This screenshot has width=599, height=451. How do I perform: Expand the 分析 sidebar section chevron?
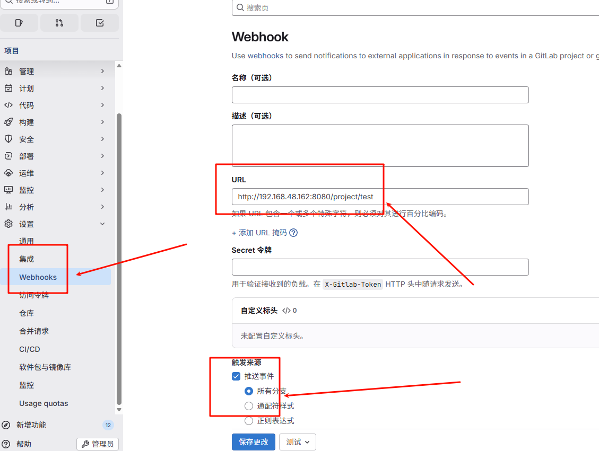click(x=102, y=207)
